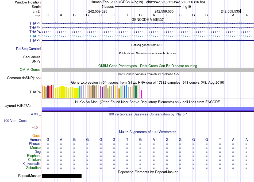Click the blue H3K27Ac signal band

[148, 109]
